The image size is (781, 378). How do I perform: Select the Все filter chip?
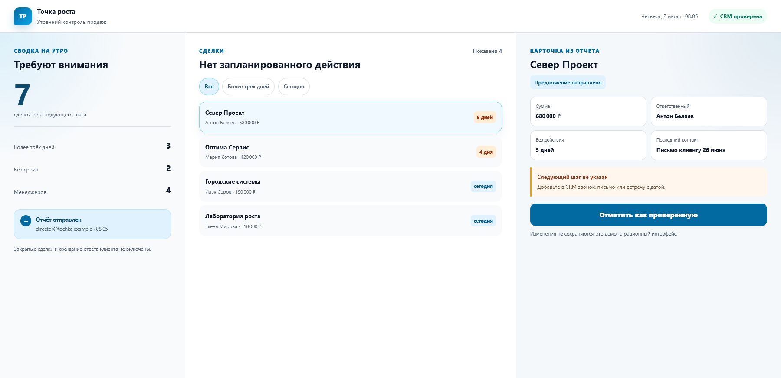click(x=209, y=87)
